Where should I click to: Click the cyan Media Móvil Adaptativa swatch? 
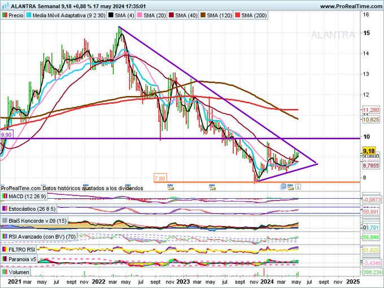click(x=29, y=15)
